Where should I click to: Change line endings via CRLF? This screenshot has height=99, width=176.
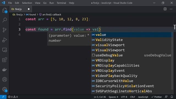pos(133,97)
